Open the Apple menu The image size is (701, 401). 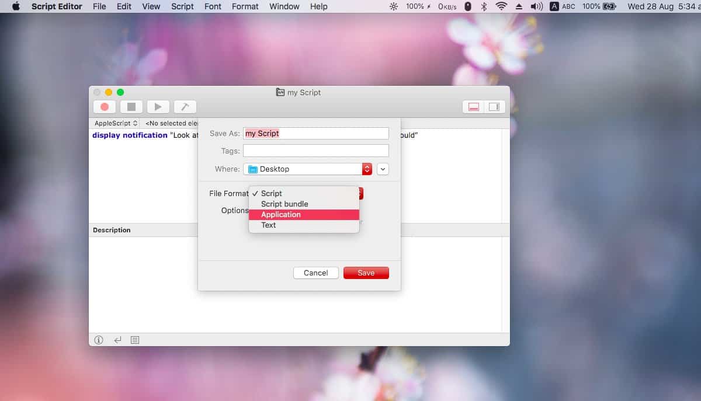[16, 6]
